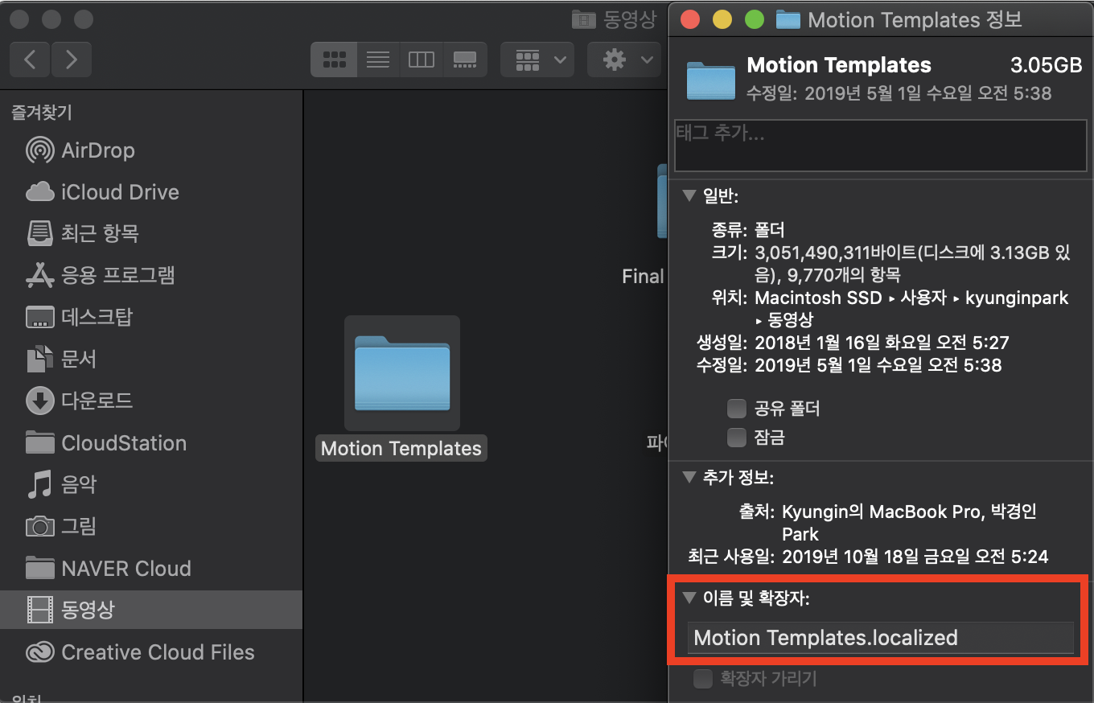The height and width of the screenshot is (703, 1094).
Task: Switch Finder to gallery view
Action: point(465,60)
